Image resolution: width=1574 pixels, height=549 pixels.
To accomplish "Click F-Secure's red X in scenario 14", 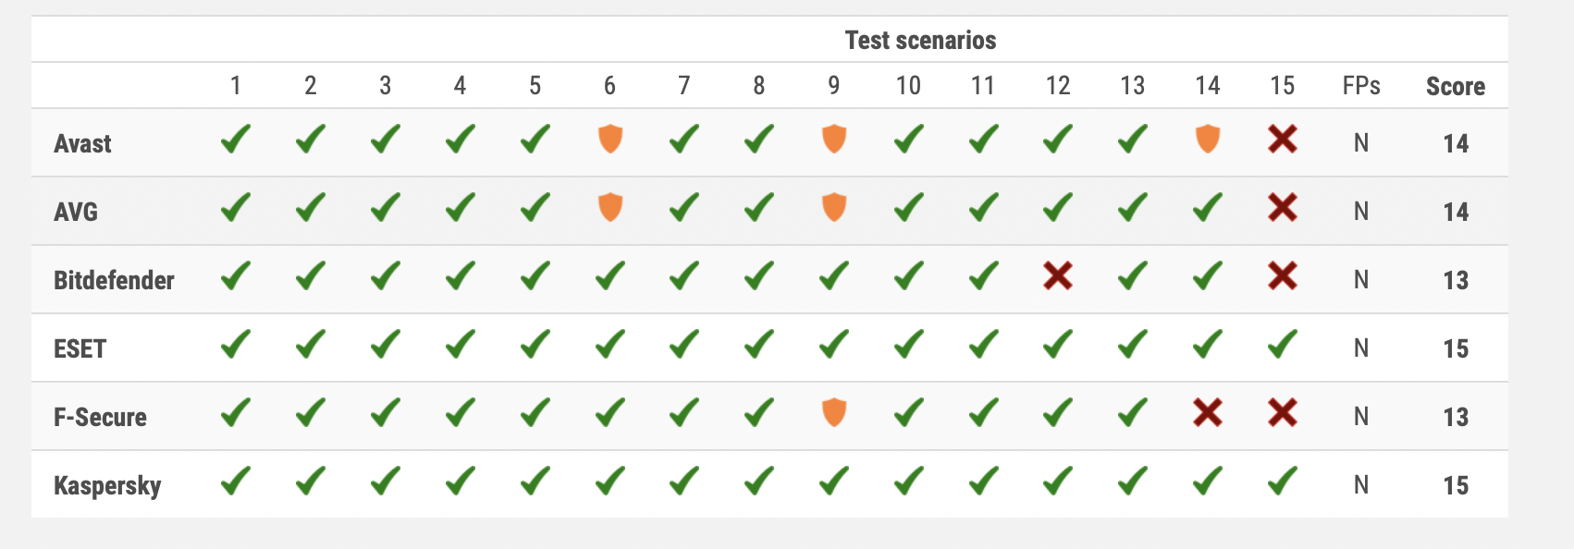I will [1207, 413].
